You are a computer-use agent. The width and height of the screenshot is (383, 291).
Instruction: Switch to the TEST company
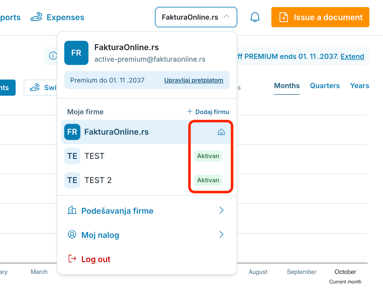coord(147,156)
